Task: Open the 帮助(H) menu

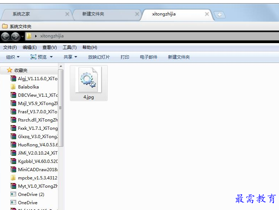Action: tap(90, 47)
